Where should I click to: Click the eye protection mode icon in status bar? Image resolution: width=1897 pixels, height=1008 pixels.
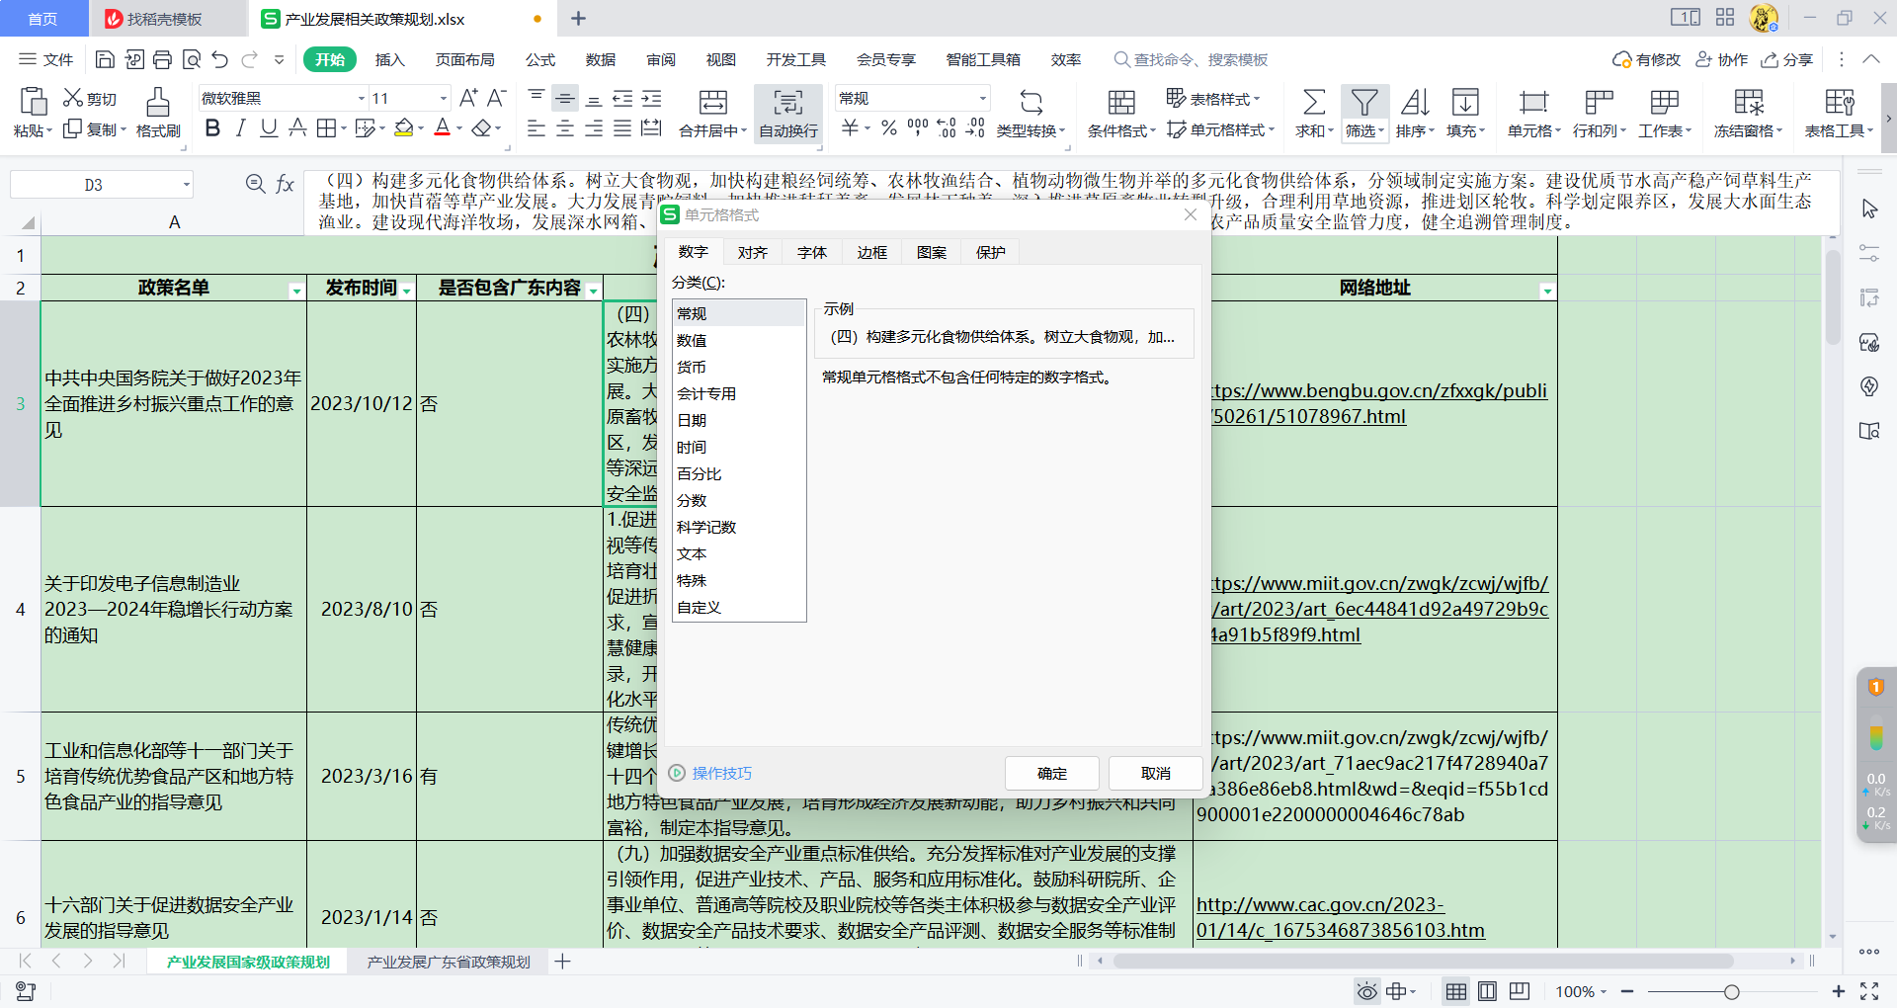click(x=1366, y=991)
